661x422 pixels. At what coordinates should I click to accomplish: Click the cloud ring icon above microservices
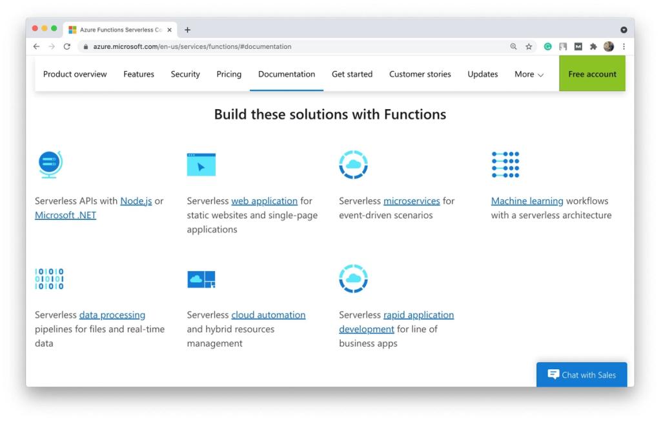coord(353,165)
